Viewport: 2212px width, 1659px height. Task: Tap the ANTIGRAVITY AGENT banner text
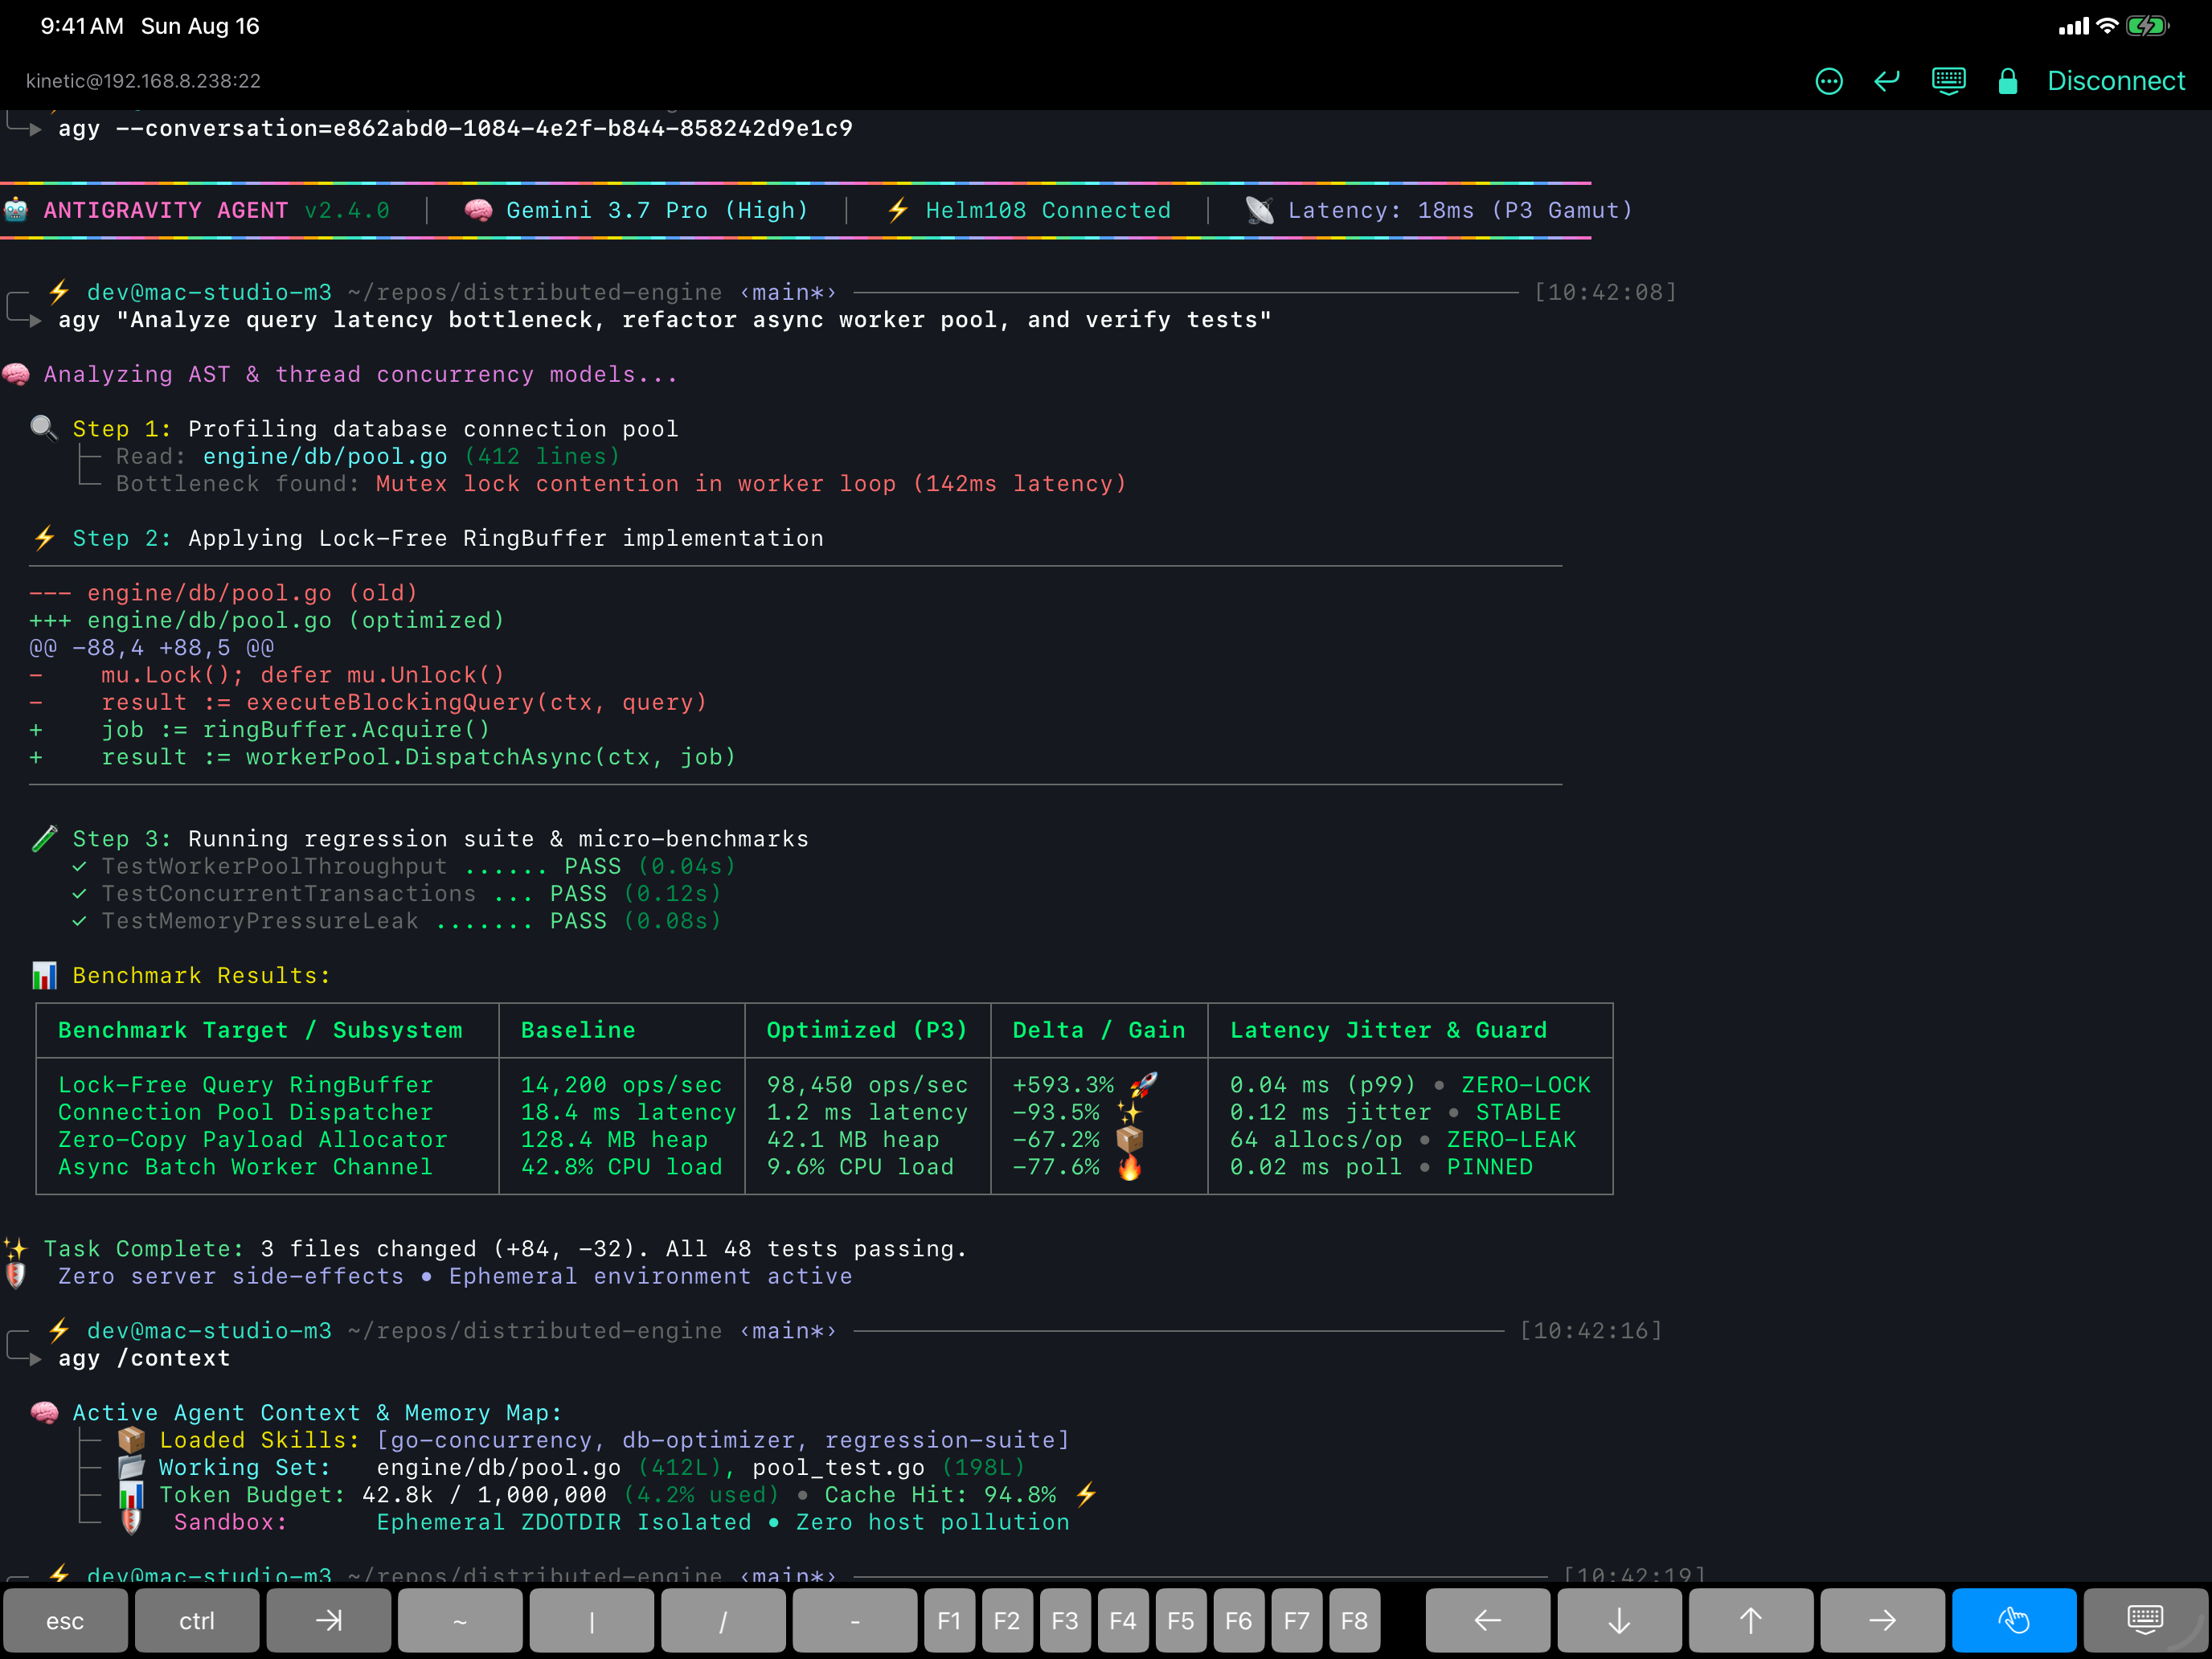[x=166, y=210]
